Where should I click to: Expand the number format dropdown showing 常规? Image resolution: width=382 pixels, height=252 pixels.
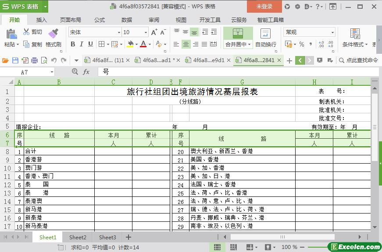332,32
